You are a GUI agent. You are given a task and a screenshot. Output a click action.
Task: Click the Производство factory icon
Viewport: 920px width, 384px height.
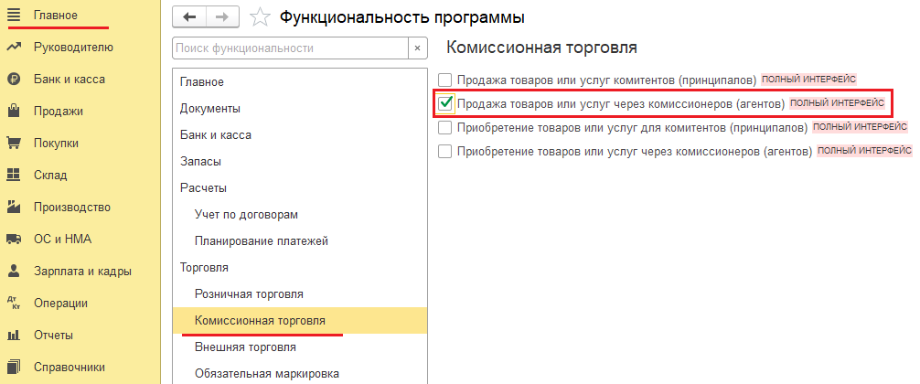coord(14,208)
